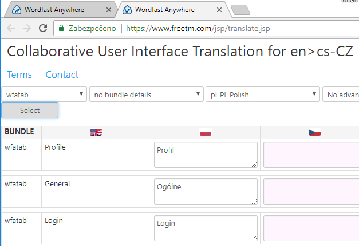This screenshot has height=246, width=359.
Task: Click the browser back arrow
Action: point(11,28)
